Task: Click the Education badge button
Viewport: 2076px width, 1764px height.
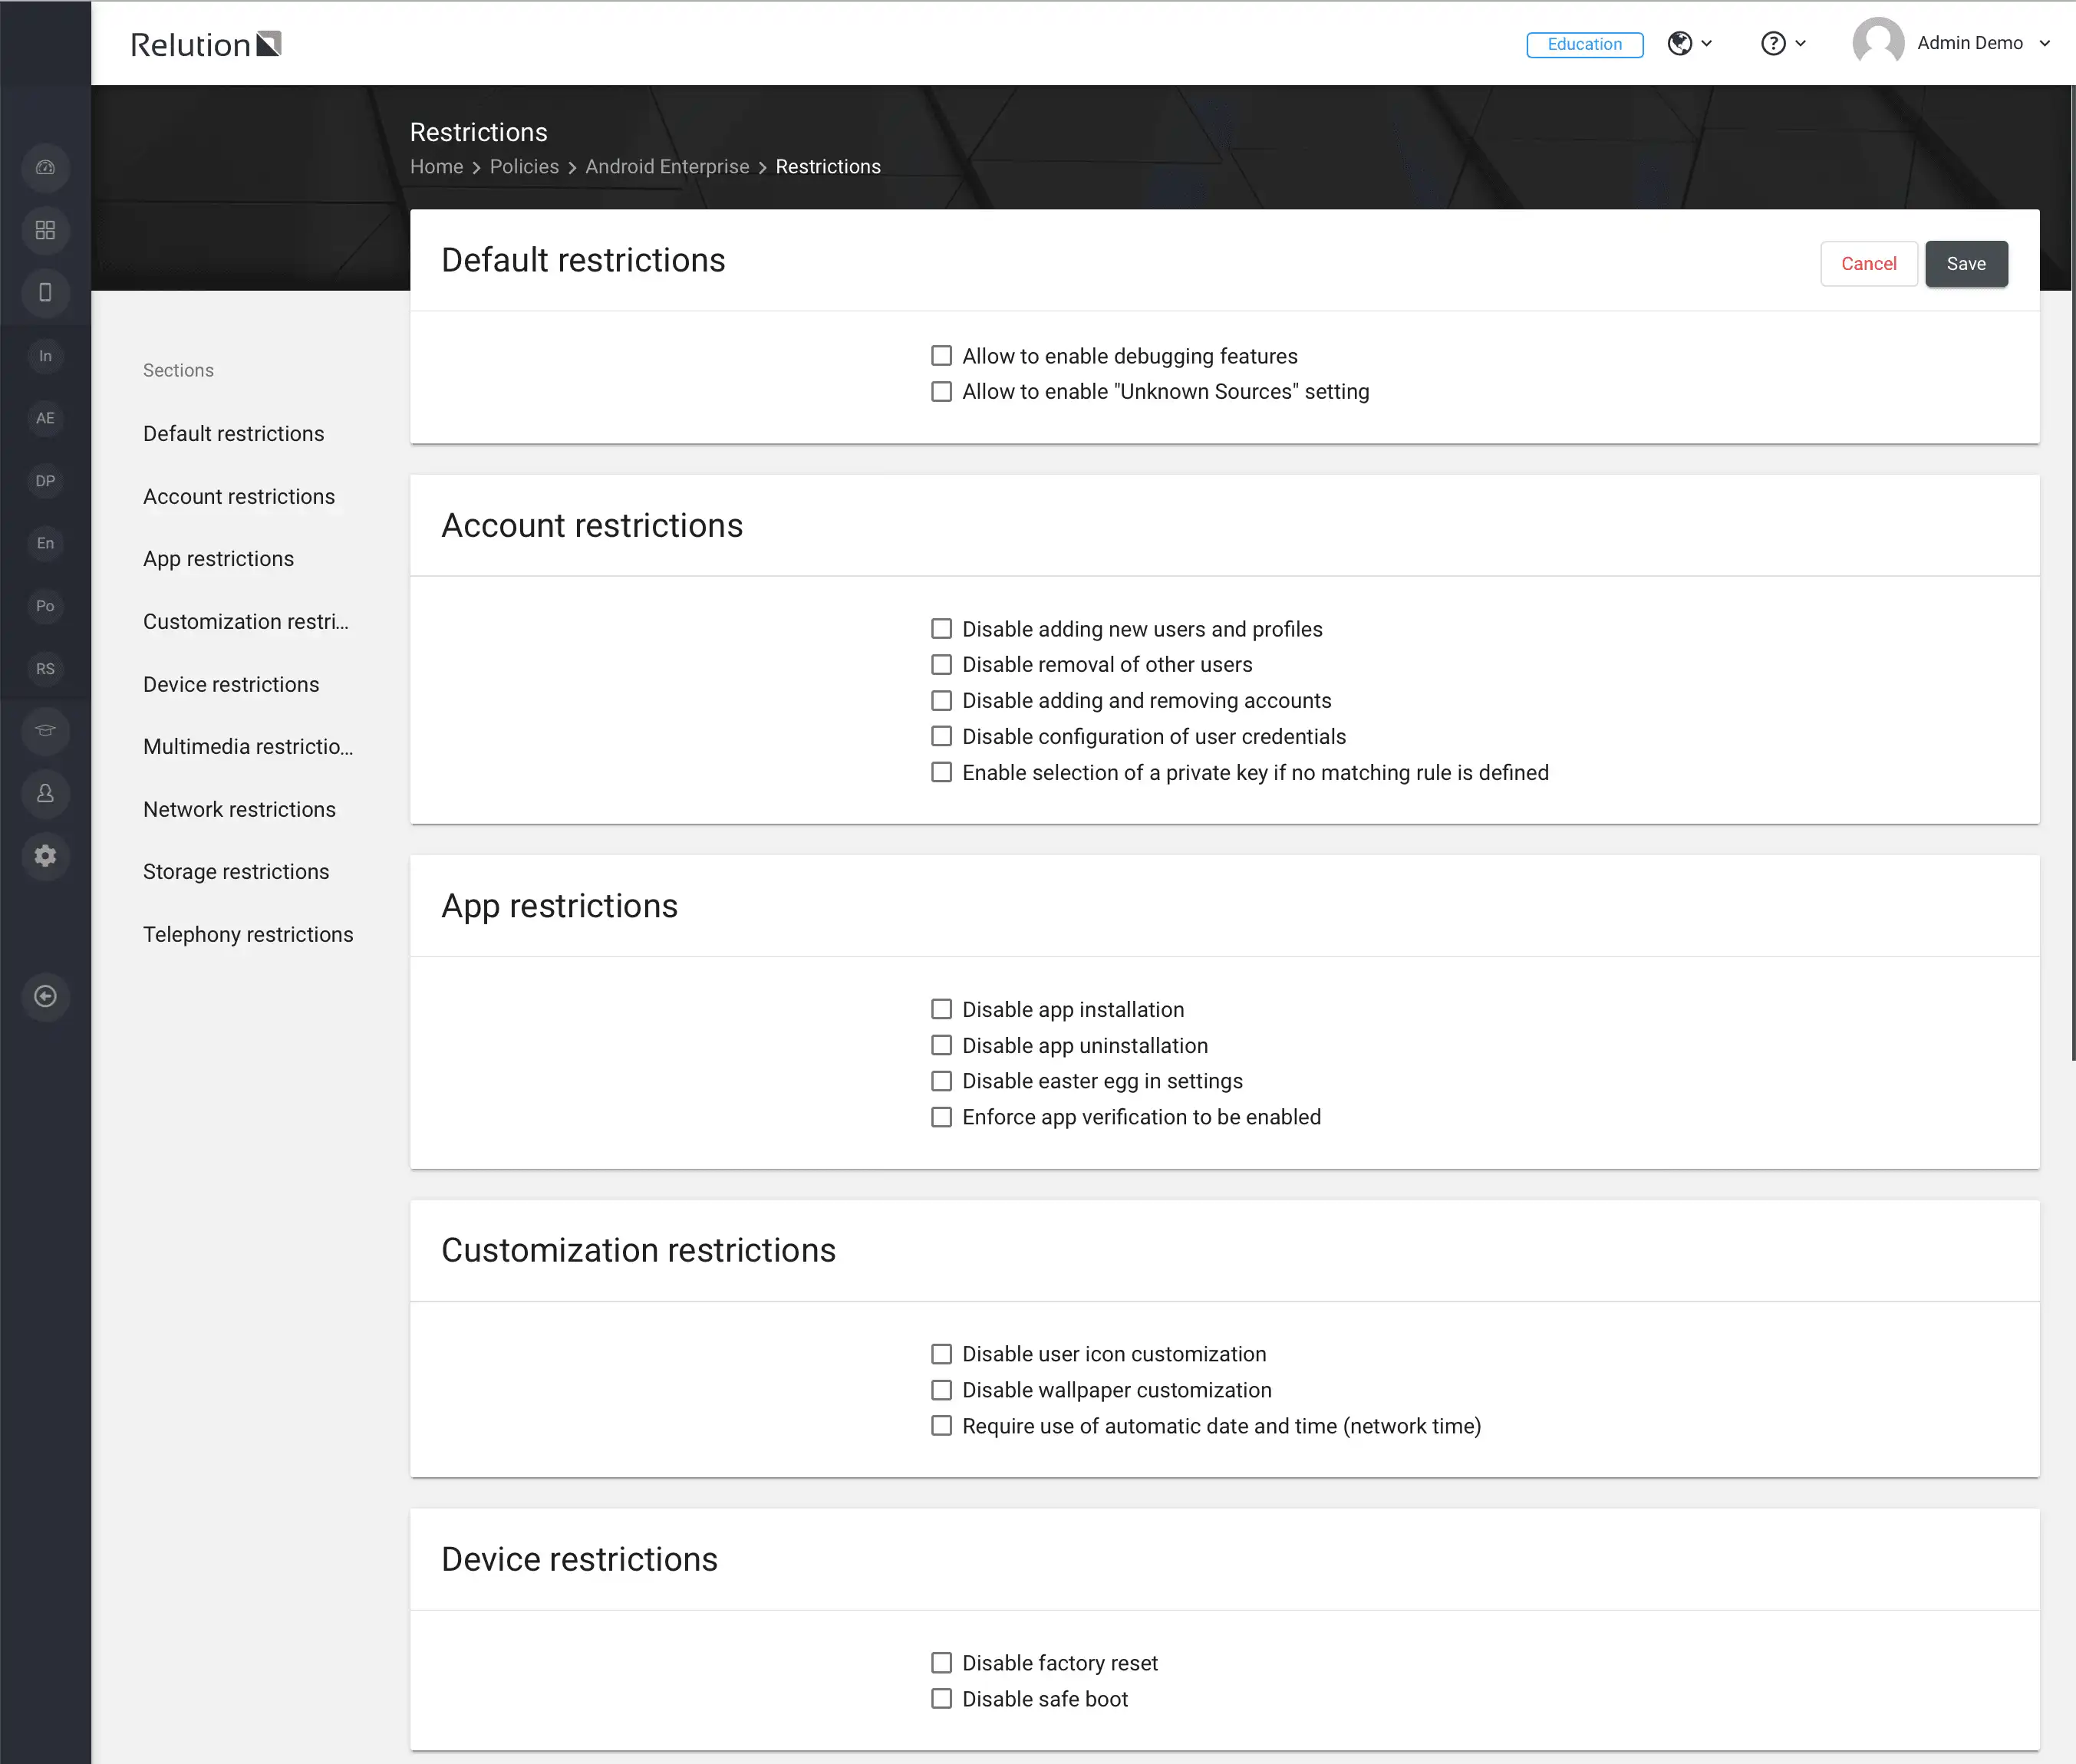Action: [1585, 44]
